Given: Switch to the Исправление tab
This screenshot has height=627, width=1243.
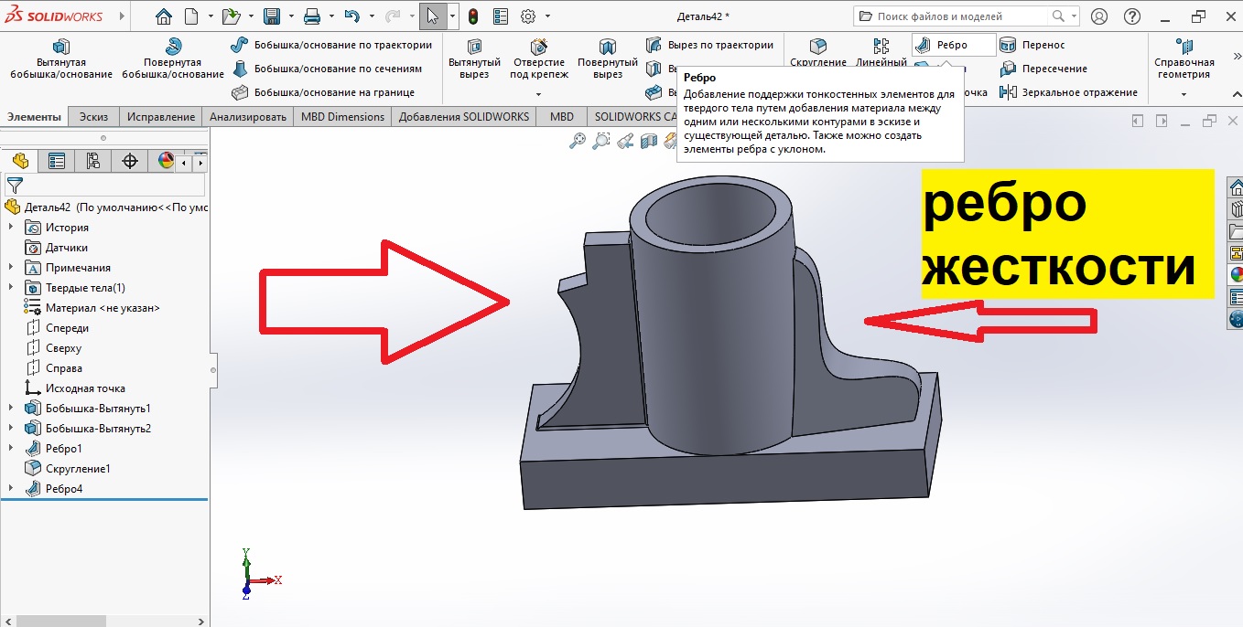Looking at the screenshot, I should tap(161, 117).
